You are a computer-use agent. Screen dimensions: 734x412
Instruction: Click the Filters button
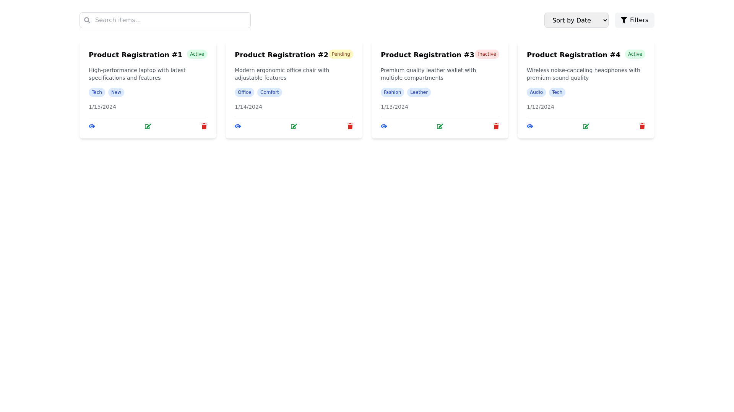[634, 20]
